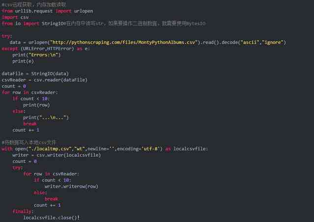Click "localcsvfile:" ending the with line
The width and height of the screenshot is (314, 222).
tap(191, 149)
